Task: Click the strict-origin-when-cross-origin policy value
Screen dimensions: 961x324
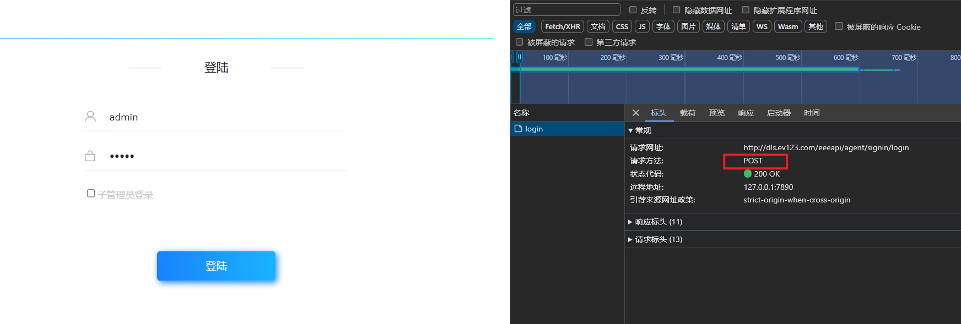Action: pos(797,200)
